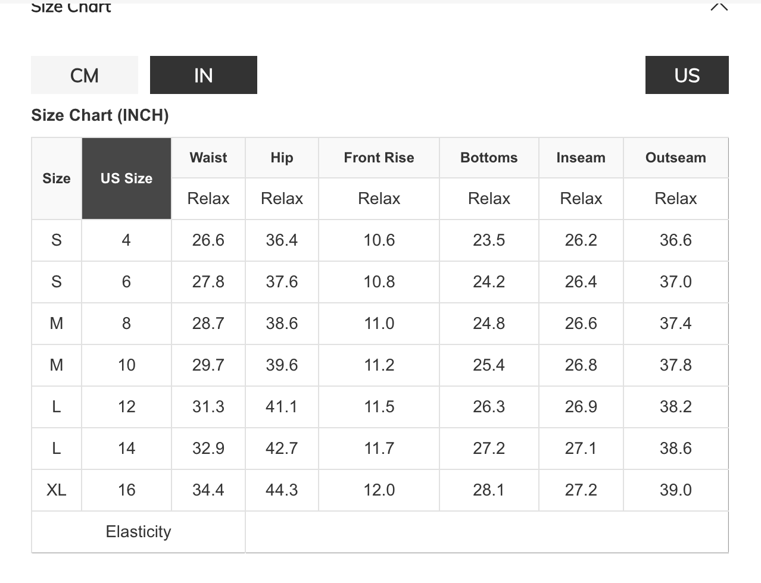Select the Bottoms column header
The height and width of the screenshot is (583, 761).
489,158
